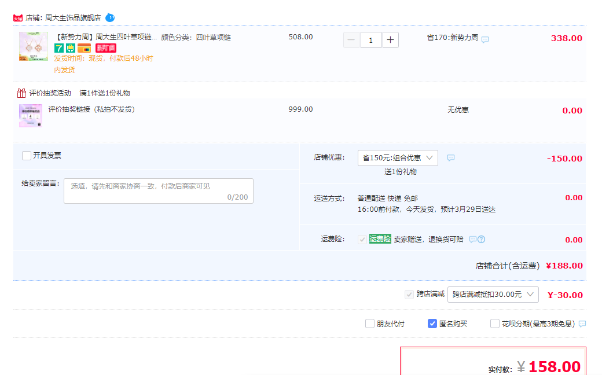Click the 送1份礼物 text under store discount
The image size is (602, 375).
[401, 172]
